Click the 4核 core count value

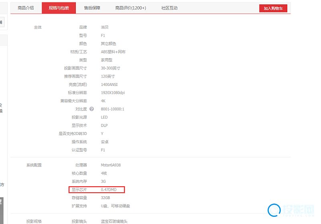click(x=104, y=173)
